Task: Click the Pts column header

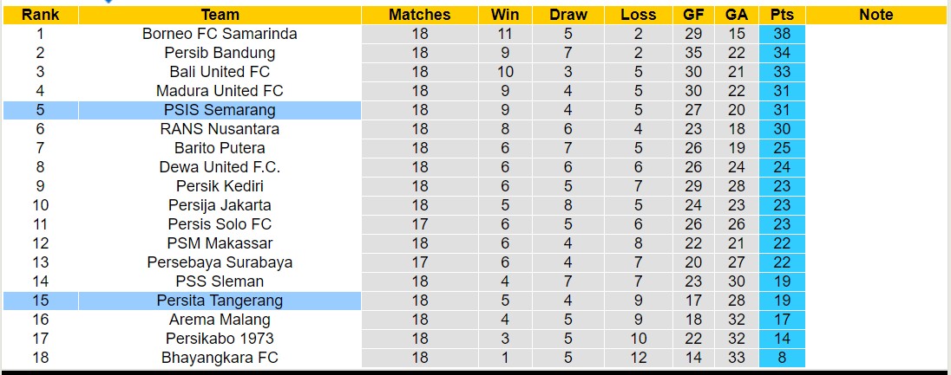Action: coord(781,15)
